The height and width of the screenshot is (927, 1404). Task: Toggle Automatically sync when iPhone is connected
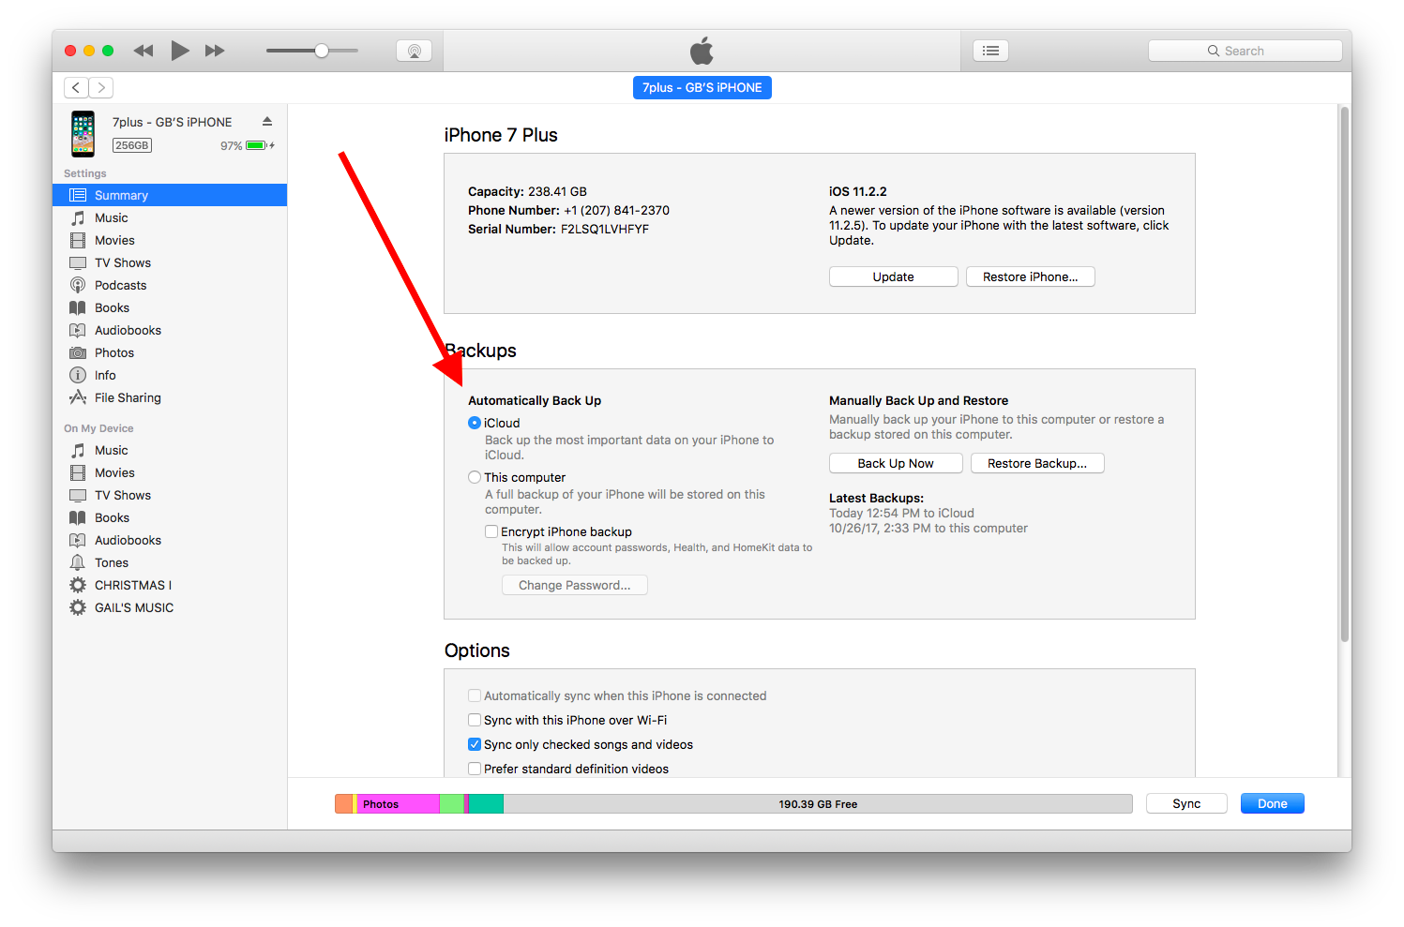(475, 695)
